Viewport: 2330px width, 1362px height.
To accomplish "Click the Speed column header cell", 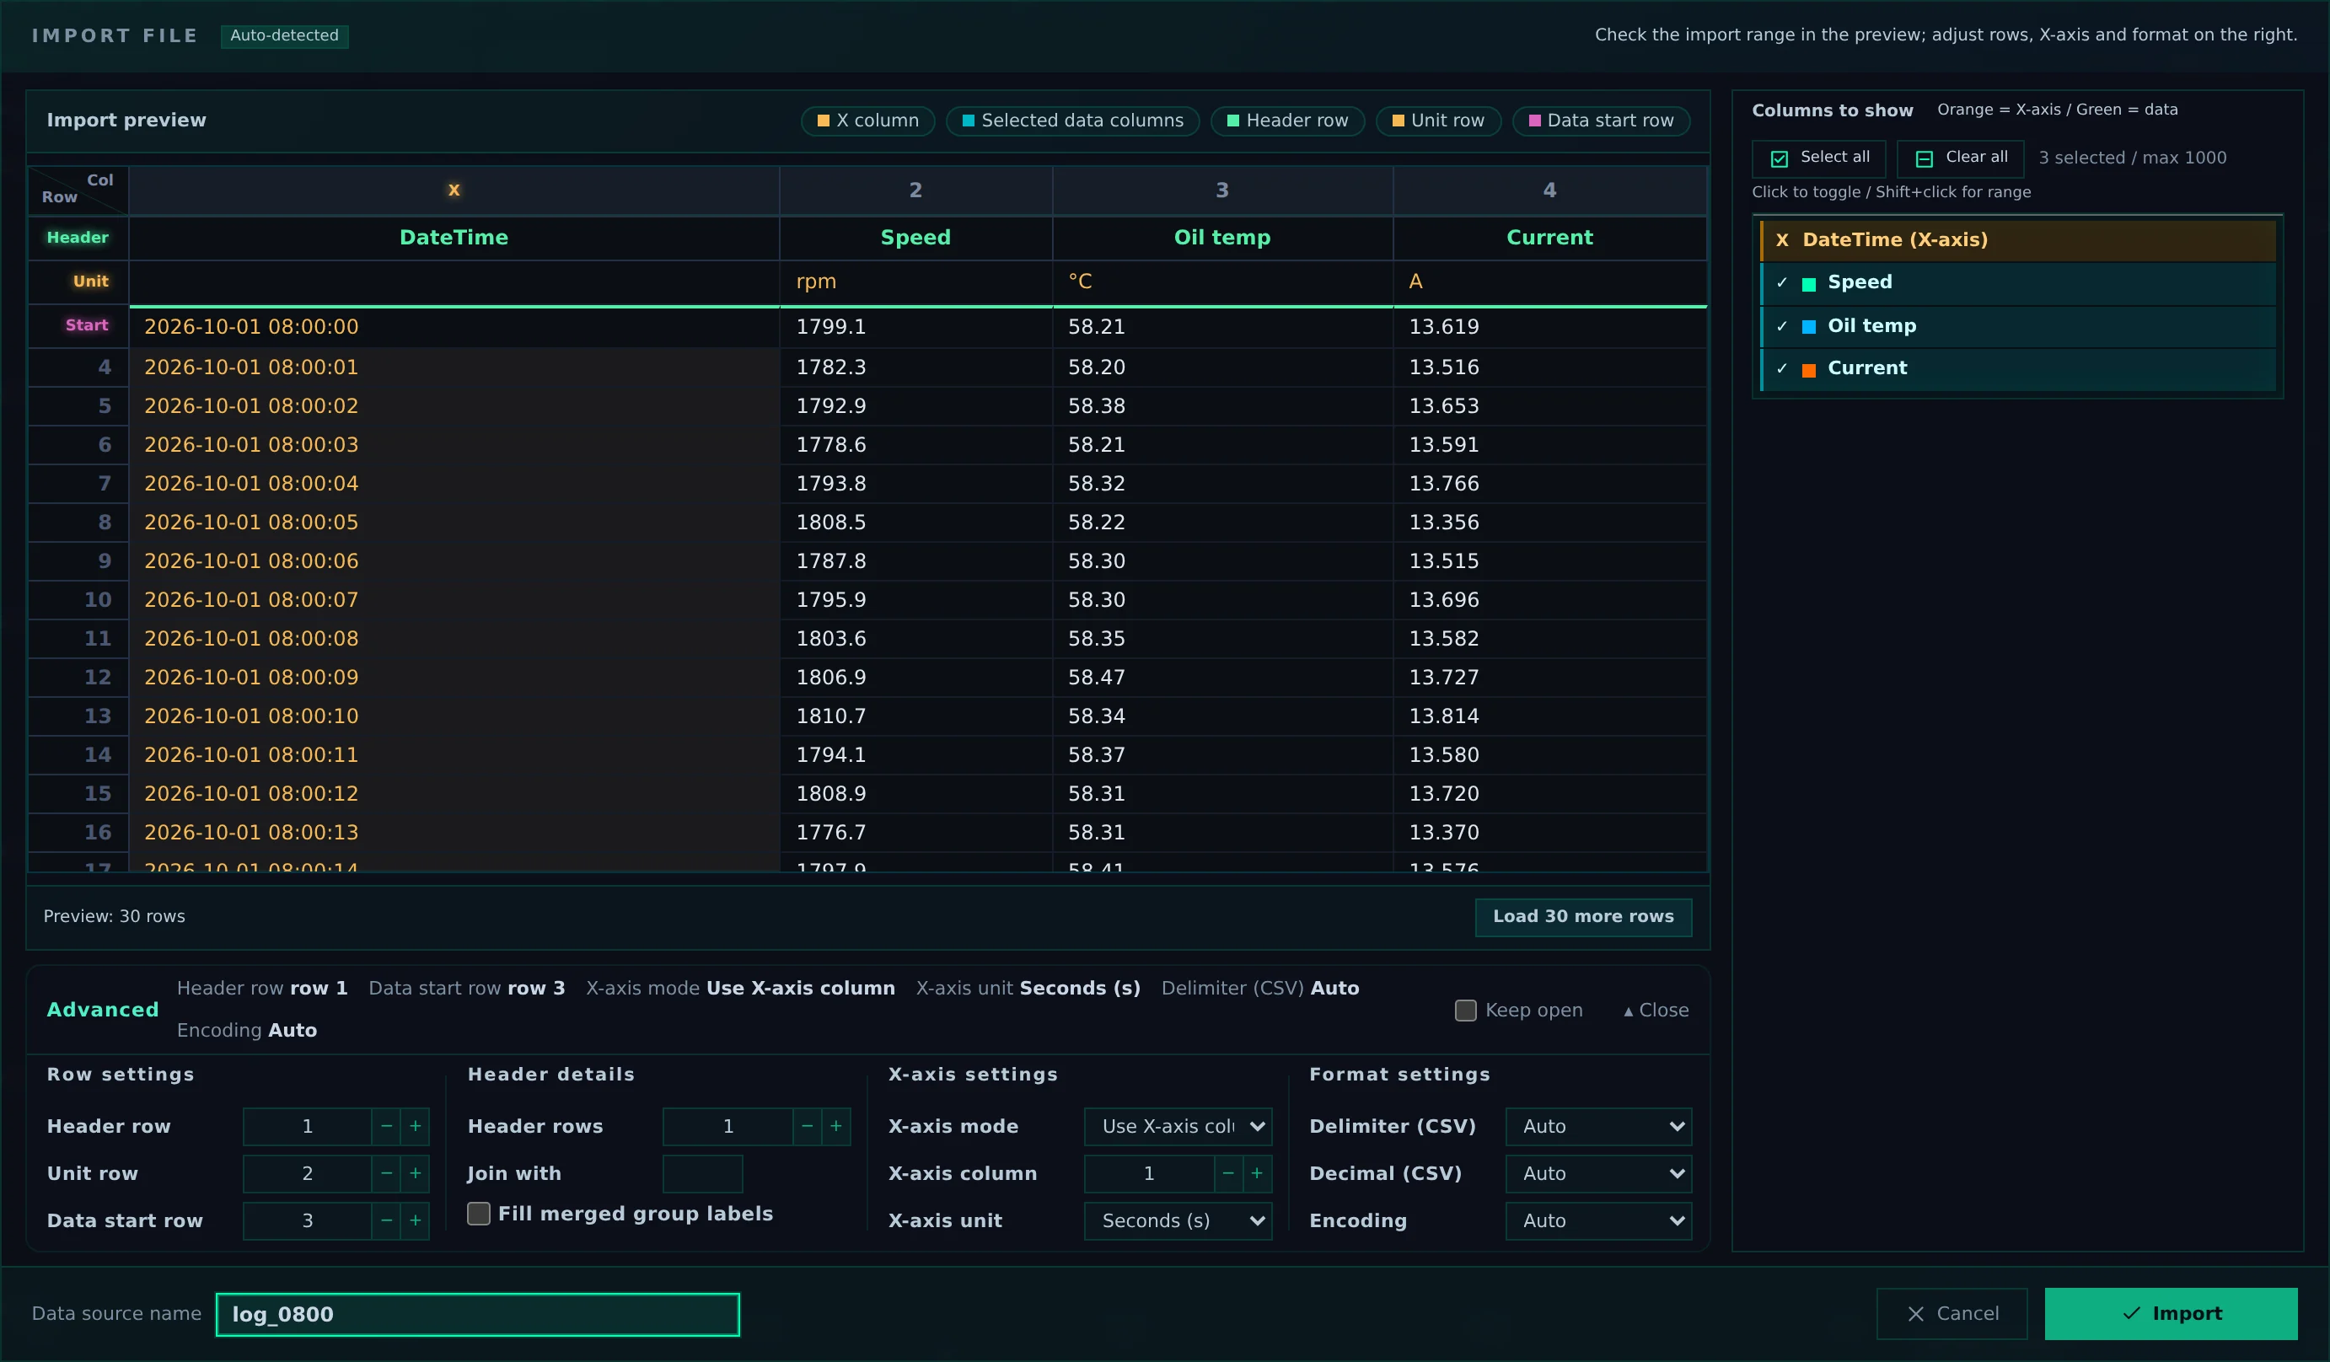I will coord(915,238).
